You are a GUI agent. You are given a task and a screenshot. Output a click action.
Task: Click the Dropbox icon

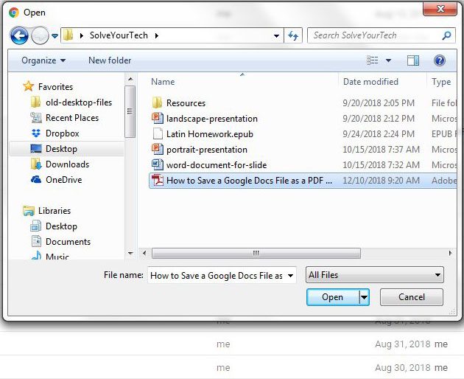[x=36, y=133]
